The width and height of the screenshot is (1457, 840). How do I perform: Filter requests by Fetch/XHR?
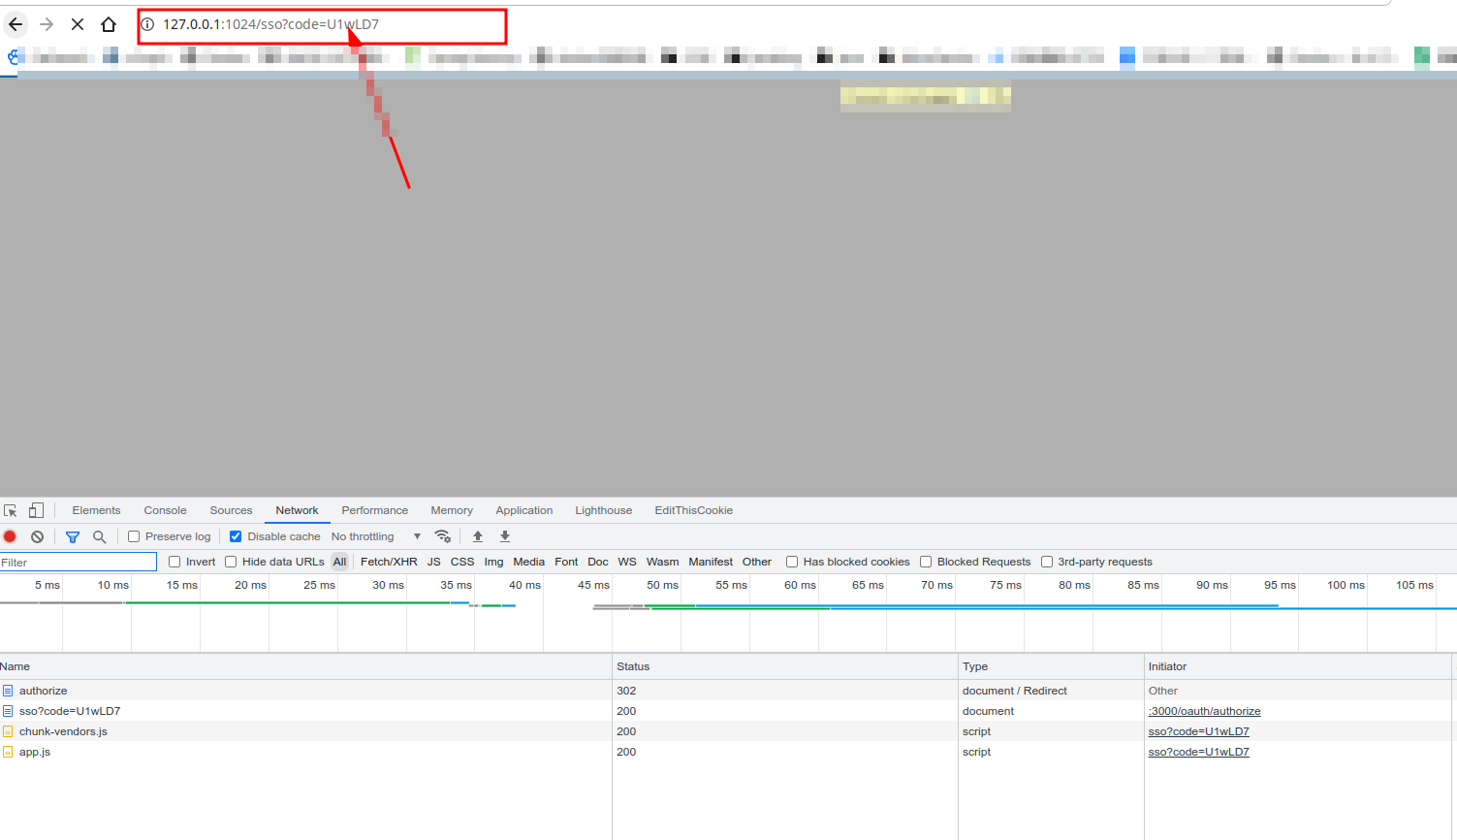[389, 562]
